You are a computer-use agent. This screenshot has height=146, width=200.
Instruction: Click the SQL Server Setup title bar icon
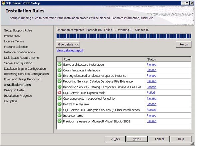(x=3, y=3)
